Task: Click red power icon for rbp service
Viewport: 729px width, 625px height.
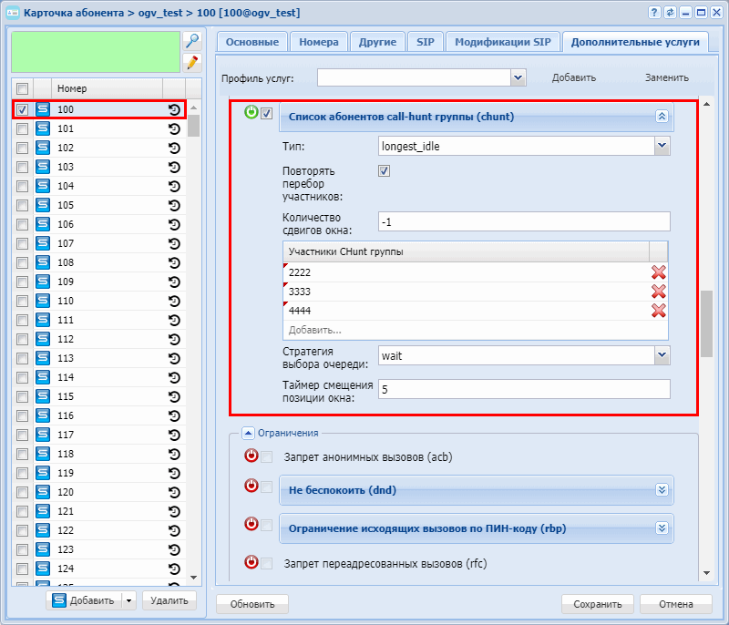Action: point(252,524)
